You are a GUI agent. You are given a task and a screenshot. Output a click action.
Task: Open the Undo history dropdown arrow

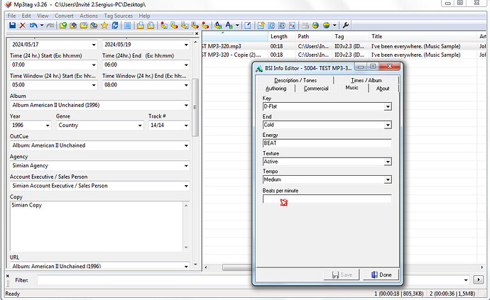point(42,26)
